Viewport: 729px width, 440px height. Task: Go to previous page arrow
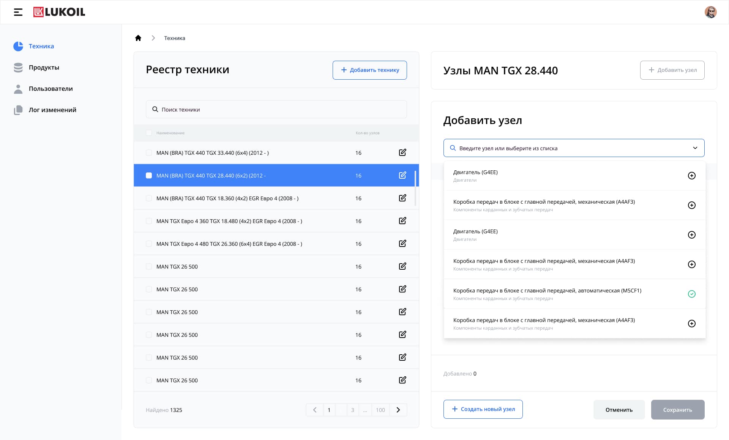[x=315, y=410]
